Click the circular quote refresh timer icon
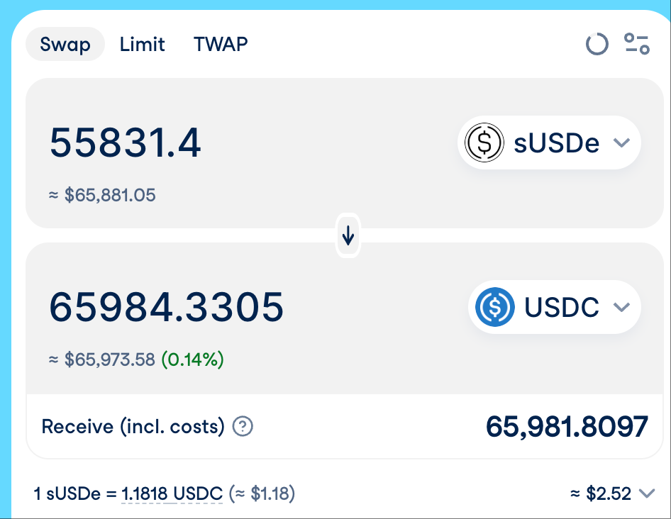Screen dimensions: 671x519 point(597,45)
